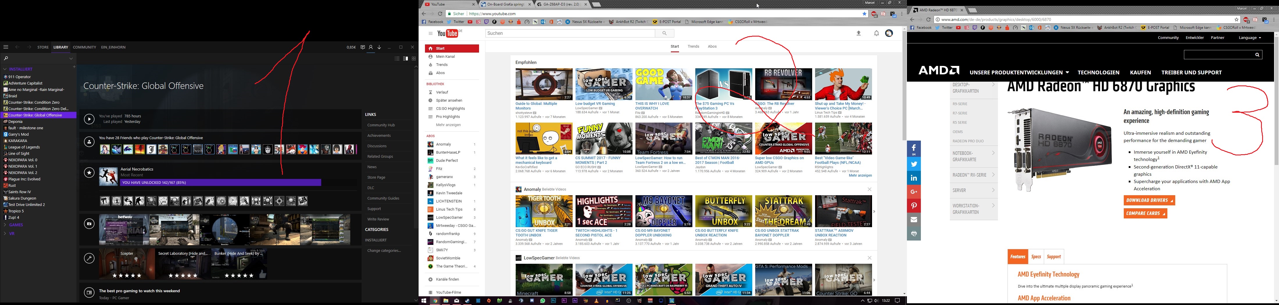Open the Steam hamburger menu
1279x305 pixels.
[6, 47]
